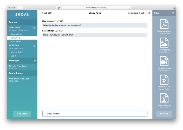
Task: Open the StudyNotes1.pdf file icon
Action: (164, 24)
